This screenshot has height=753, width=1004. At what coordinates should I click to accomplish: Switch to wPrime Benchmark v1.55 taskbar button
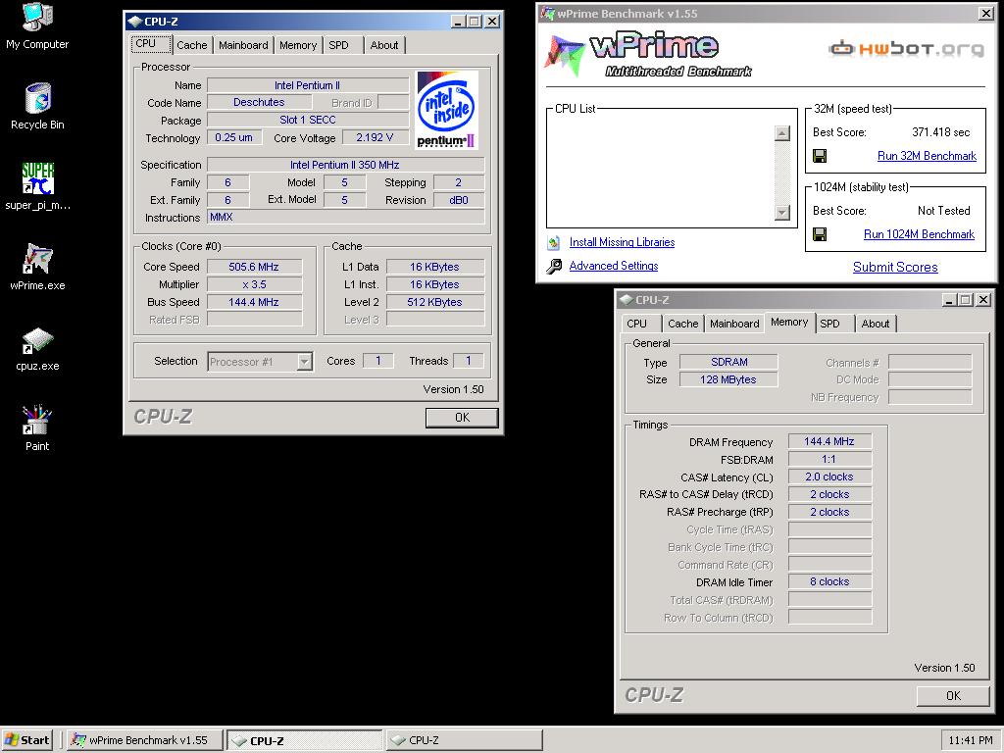pos(145,740)
